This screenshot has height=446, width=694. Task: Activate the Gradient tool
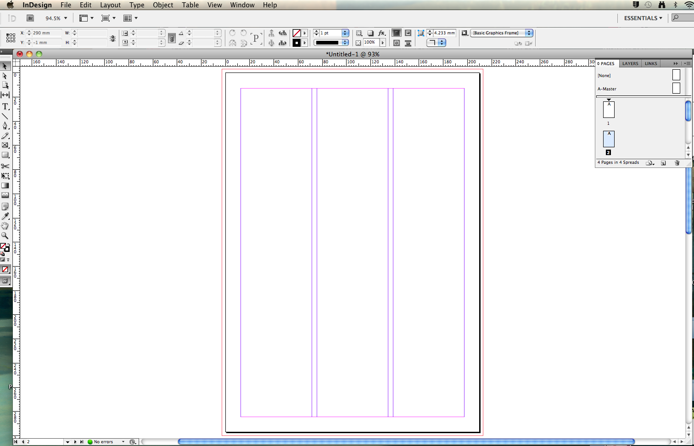click(x=6, y=185)
